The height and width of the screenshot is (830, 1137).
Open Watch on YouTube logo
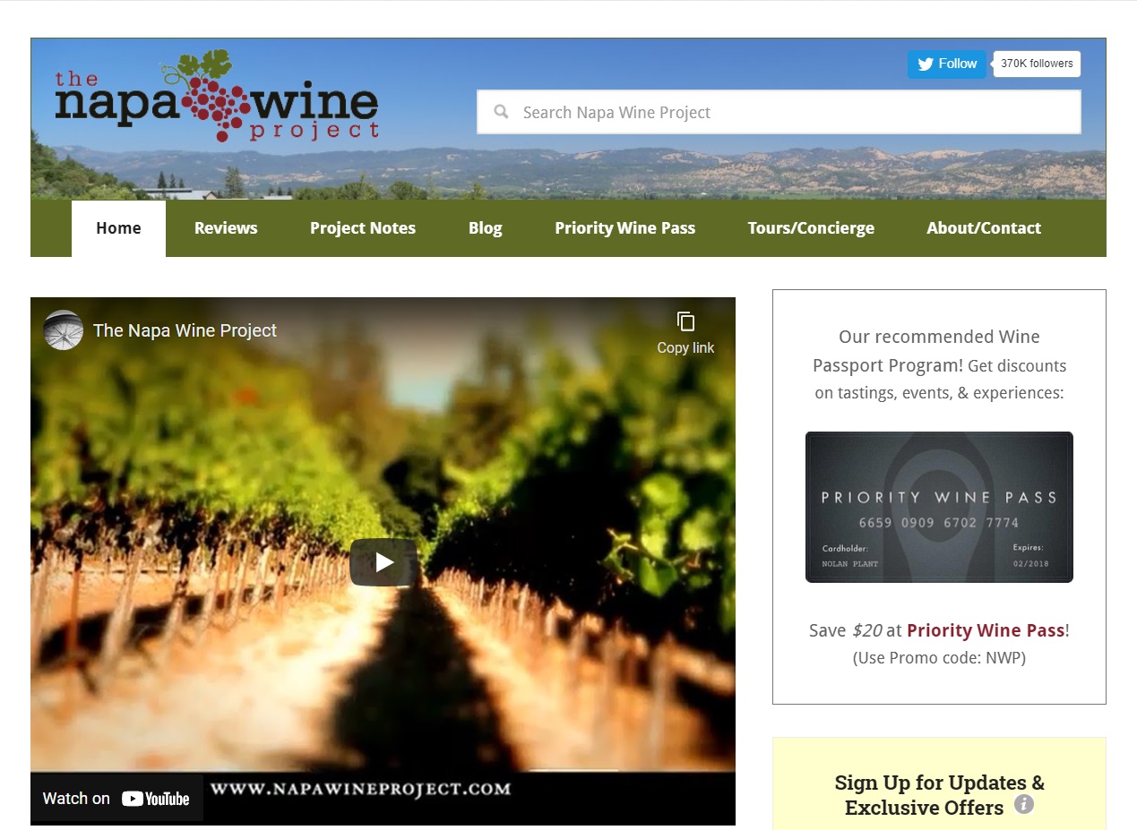(156, 799)
